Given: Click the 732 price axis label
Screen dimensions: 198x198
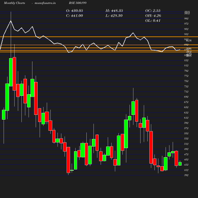Looking at the screenshot, I should click(186, 86).
